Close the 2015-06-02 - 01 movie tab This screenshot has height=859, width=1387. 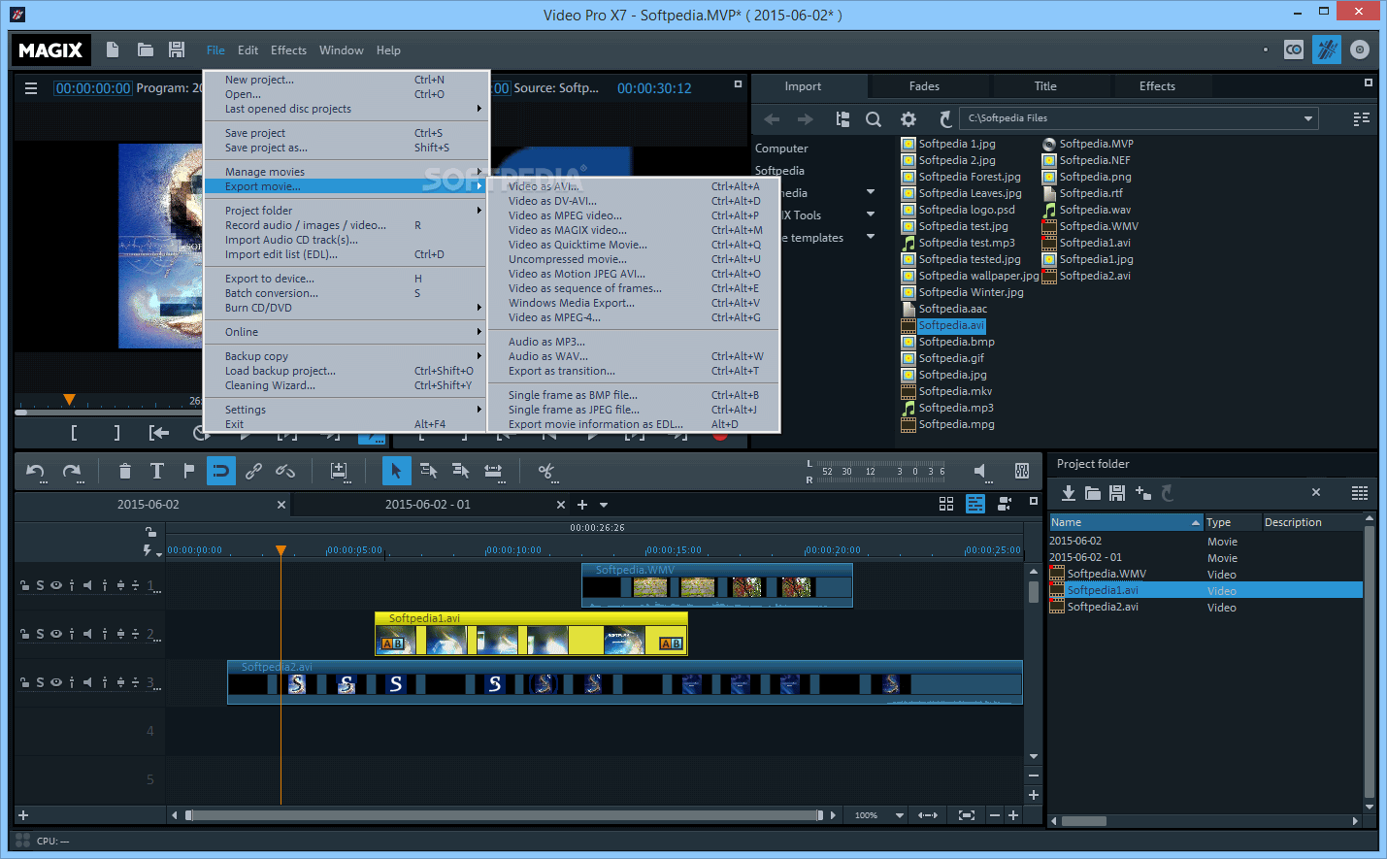point(561,505)
